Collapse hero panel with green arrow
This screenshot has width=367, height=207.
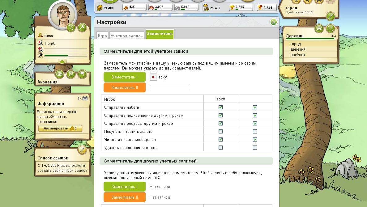[62, 61]
